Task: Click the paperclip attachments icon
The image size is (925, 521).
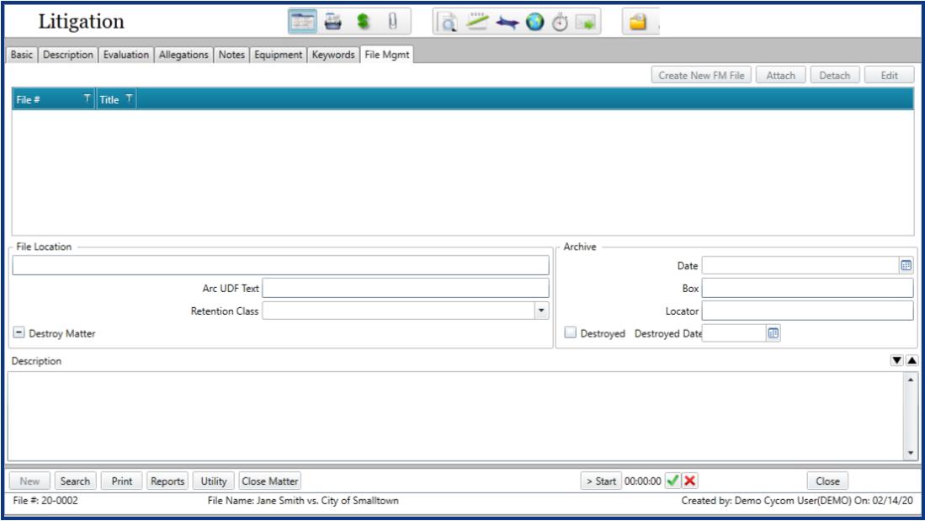Action: click(392, 22)
